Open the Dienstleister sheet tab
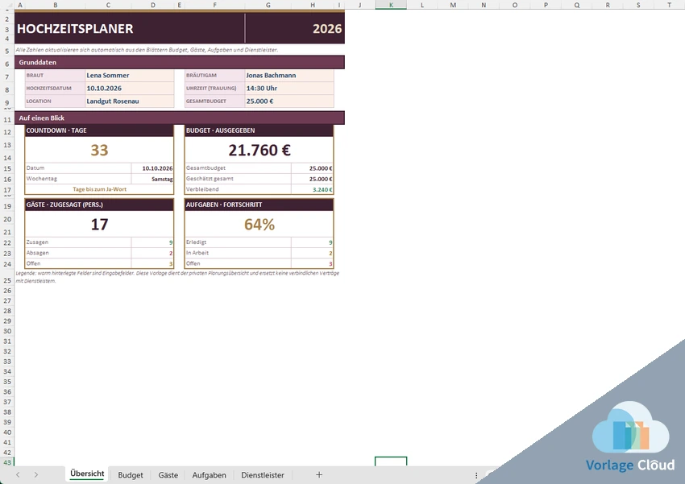Image resolution: width=685 pixels, height=484 pixels. [x=263, y=475]
